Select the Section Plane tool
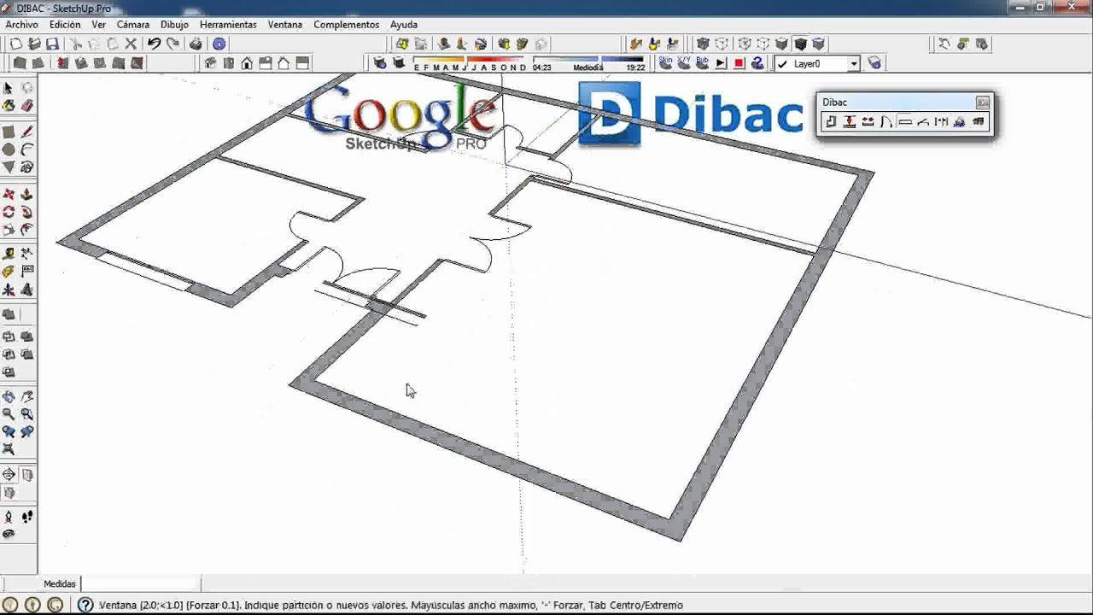This screenshot has height=615, width=1093. pos(9,475)
